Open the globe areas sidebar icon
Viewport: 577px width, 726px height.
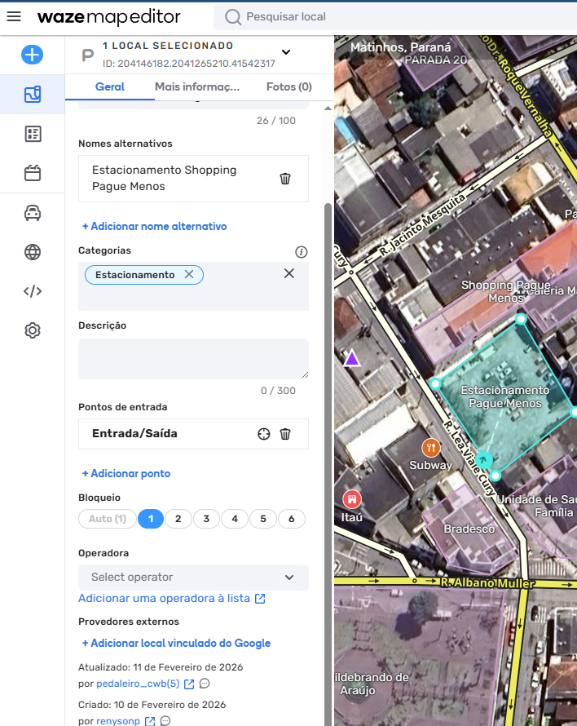click(x=33, y=252)
